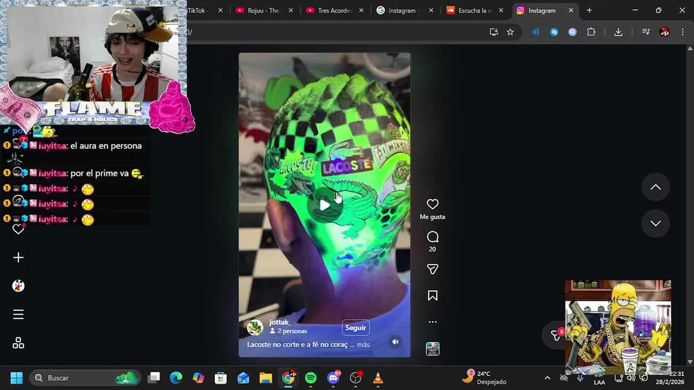Follow jottak_ with the Seguir button
This screenshot has width=694, height=390.
pyautogui.click(x=356, y=328)
